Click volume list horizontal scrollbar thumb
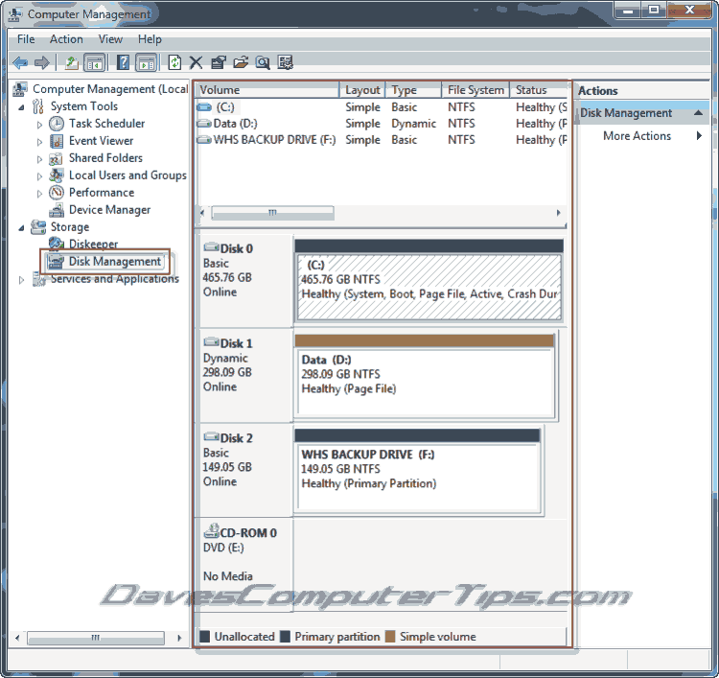 click(272, 213)
